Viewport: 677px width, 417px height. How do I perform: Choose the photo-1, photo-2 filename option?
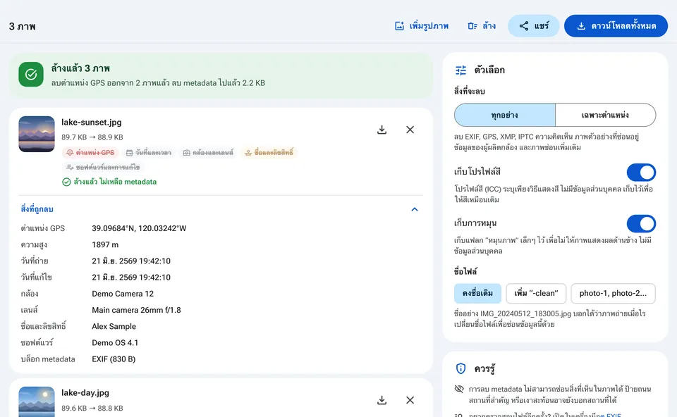pyautogui.click(x=613, y=293)
